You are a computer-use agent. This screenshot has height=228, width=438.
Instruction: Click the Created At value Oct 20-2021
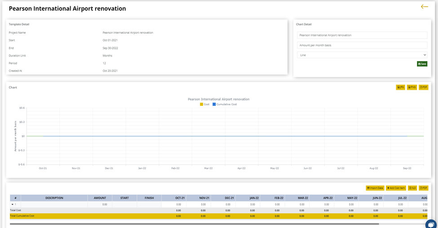110,70
